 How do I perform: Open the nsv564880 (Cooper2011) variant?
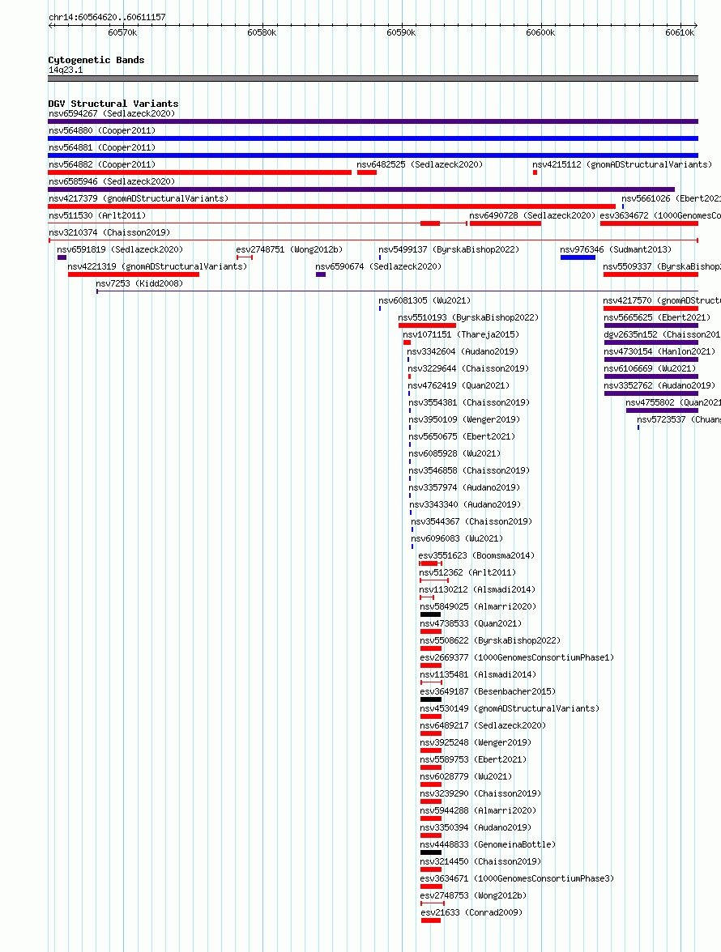click(x=102, y=130)
